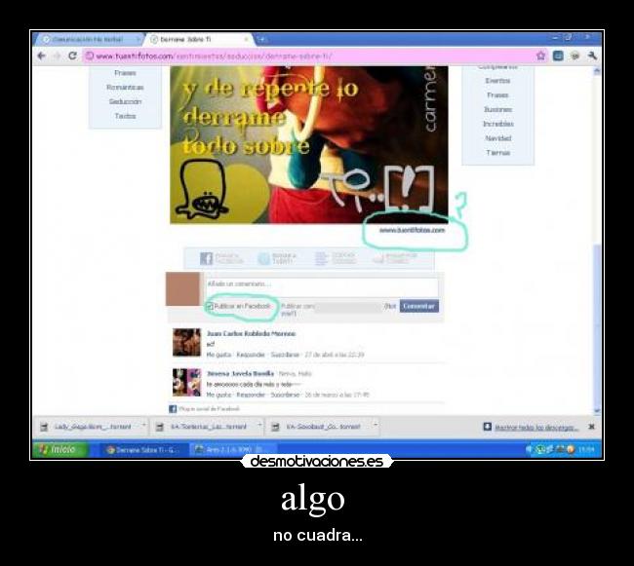Open the Todos category in left sidebar
Image resolution: width=634 pixels, height=566 pixels.
[x=125, y=116]
